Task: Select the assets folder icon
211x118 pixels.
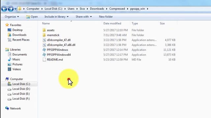Action: [x=44, y=30]
